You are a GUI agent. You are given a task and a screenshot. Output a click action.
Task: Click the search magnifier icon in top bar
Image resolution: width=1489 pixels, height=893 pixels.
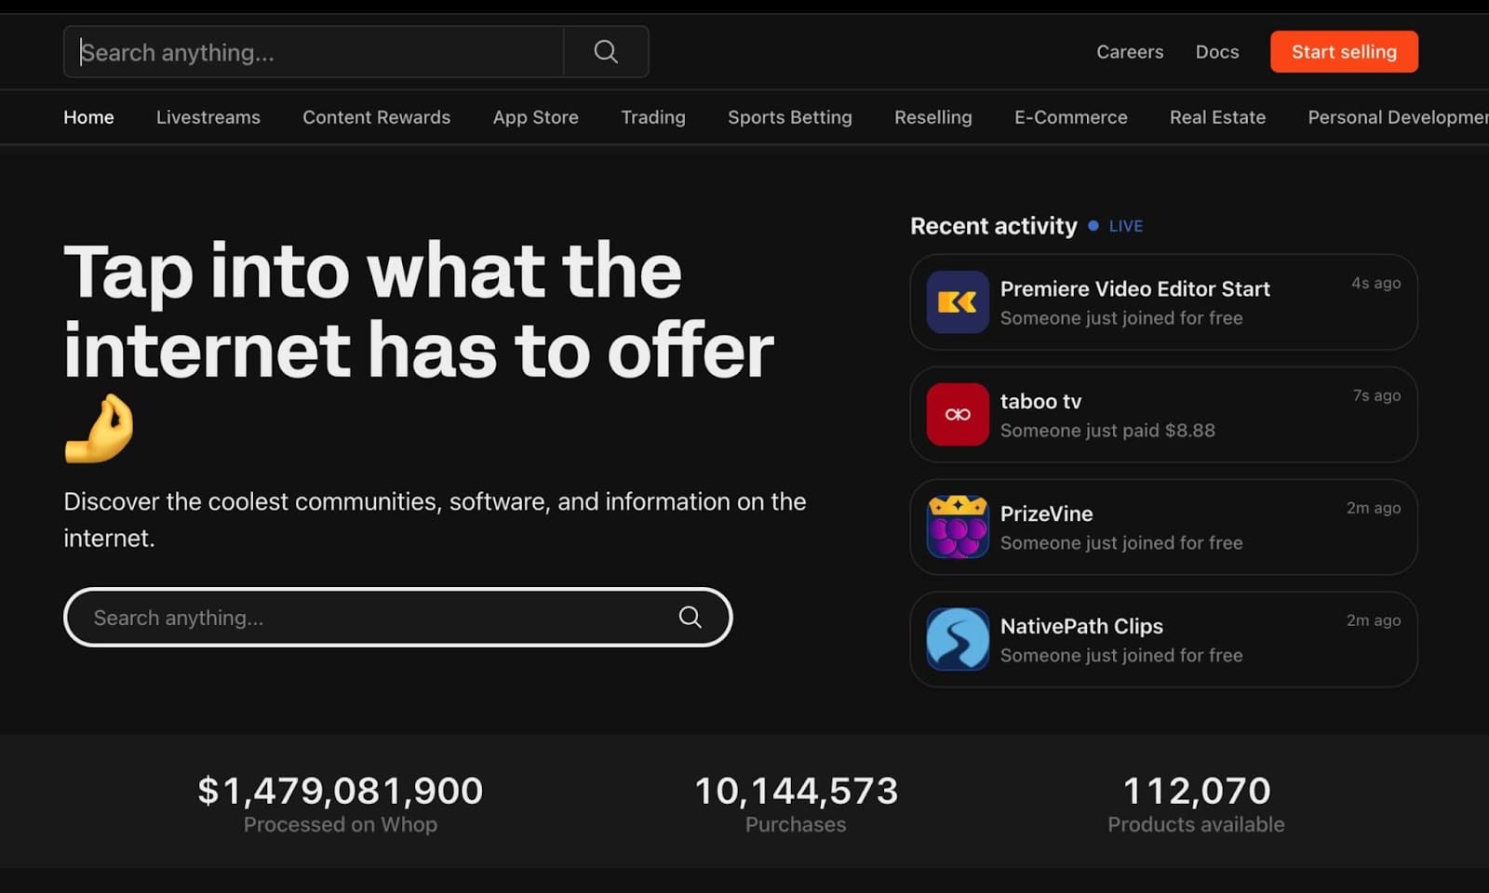[605, 51]
